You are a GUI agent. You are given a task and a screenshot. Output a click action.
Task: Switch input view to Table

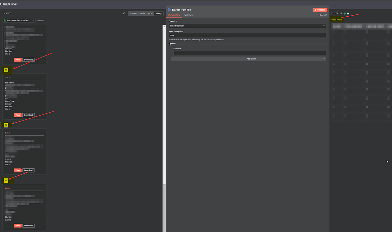coord(142,14)
